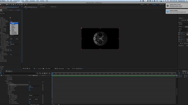The image size is (188, 105).
Task: Choose Sphere from Replicator Shape list
Action: coord(14,28)
